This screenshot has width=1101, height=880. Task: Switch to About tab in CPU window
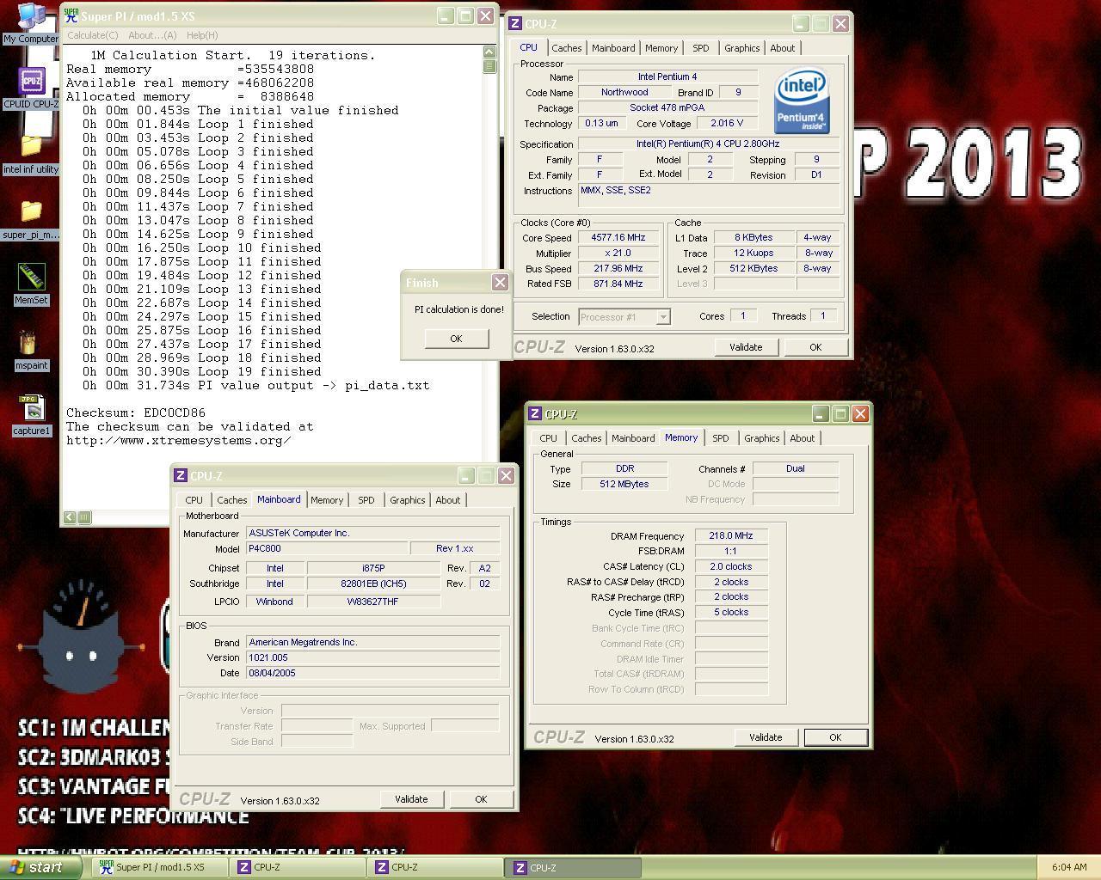tap(783, 48)
